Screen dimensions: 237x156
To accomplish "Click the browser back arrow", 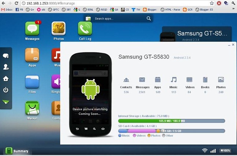I will [3, 3].
